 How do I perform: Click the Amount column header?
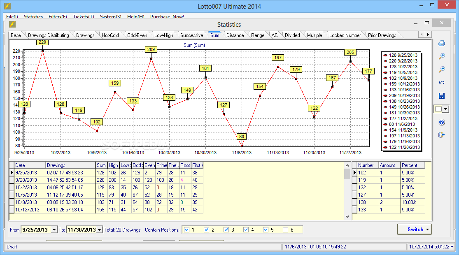point(389,165)
